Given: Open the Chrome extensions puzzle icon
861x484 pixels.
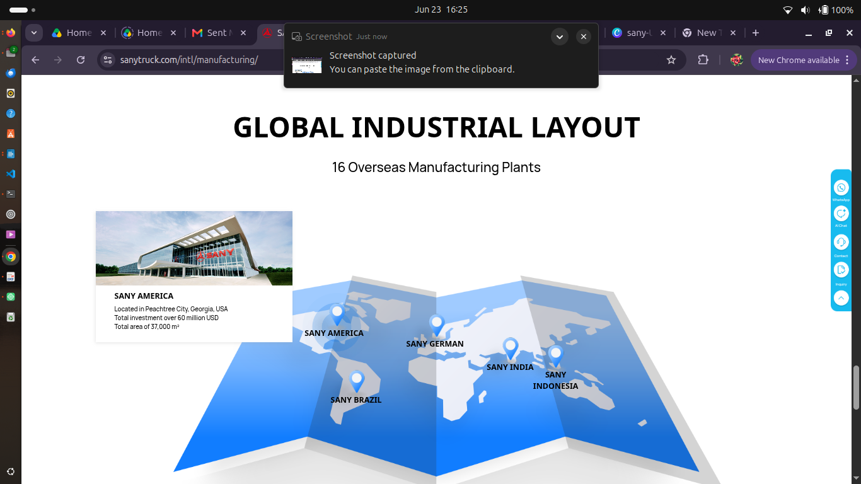Looking at the screenshot, I should click(x=703, y=60).
